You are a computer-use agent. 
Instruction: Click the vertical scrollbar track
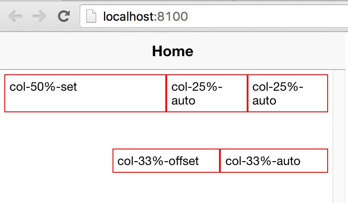(x=339, y=136)
